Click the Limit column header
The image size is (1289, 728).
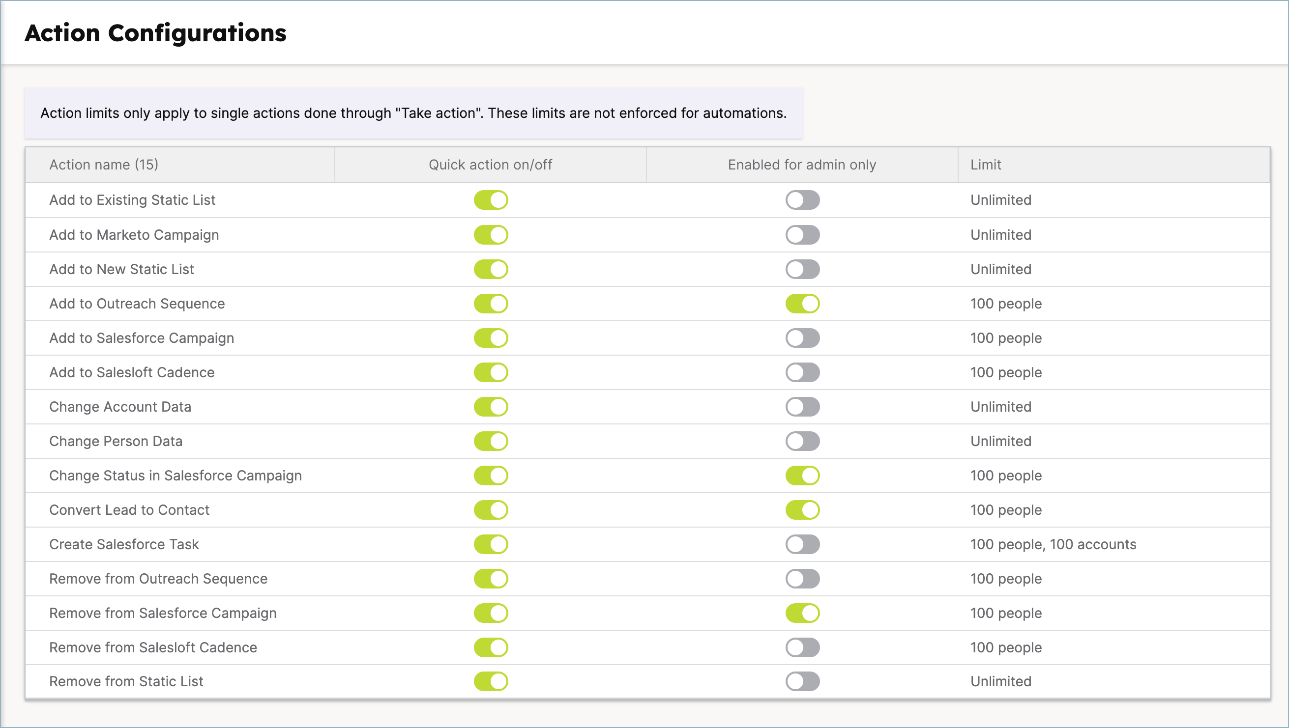click(985, 165)
